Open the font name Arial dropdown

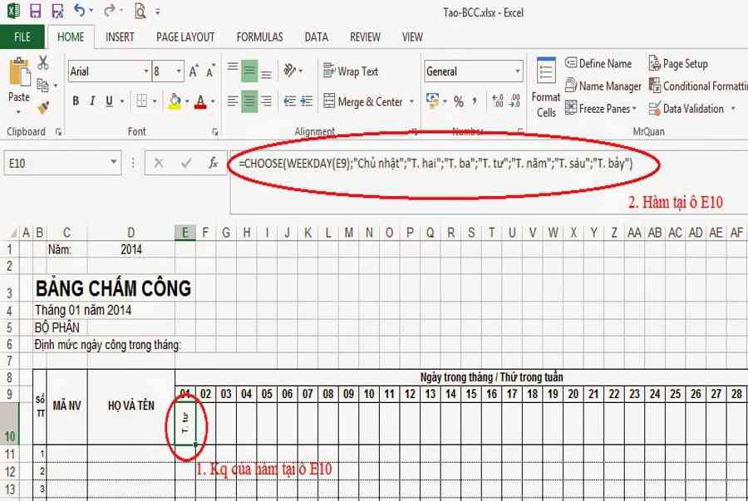[x=146, y=71]
